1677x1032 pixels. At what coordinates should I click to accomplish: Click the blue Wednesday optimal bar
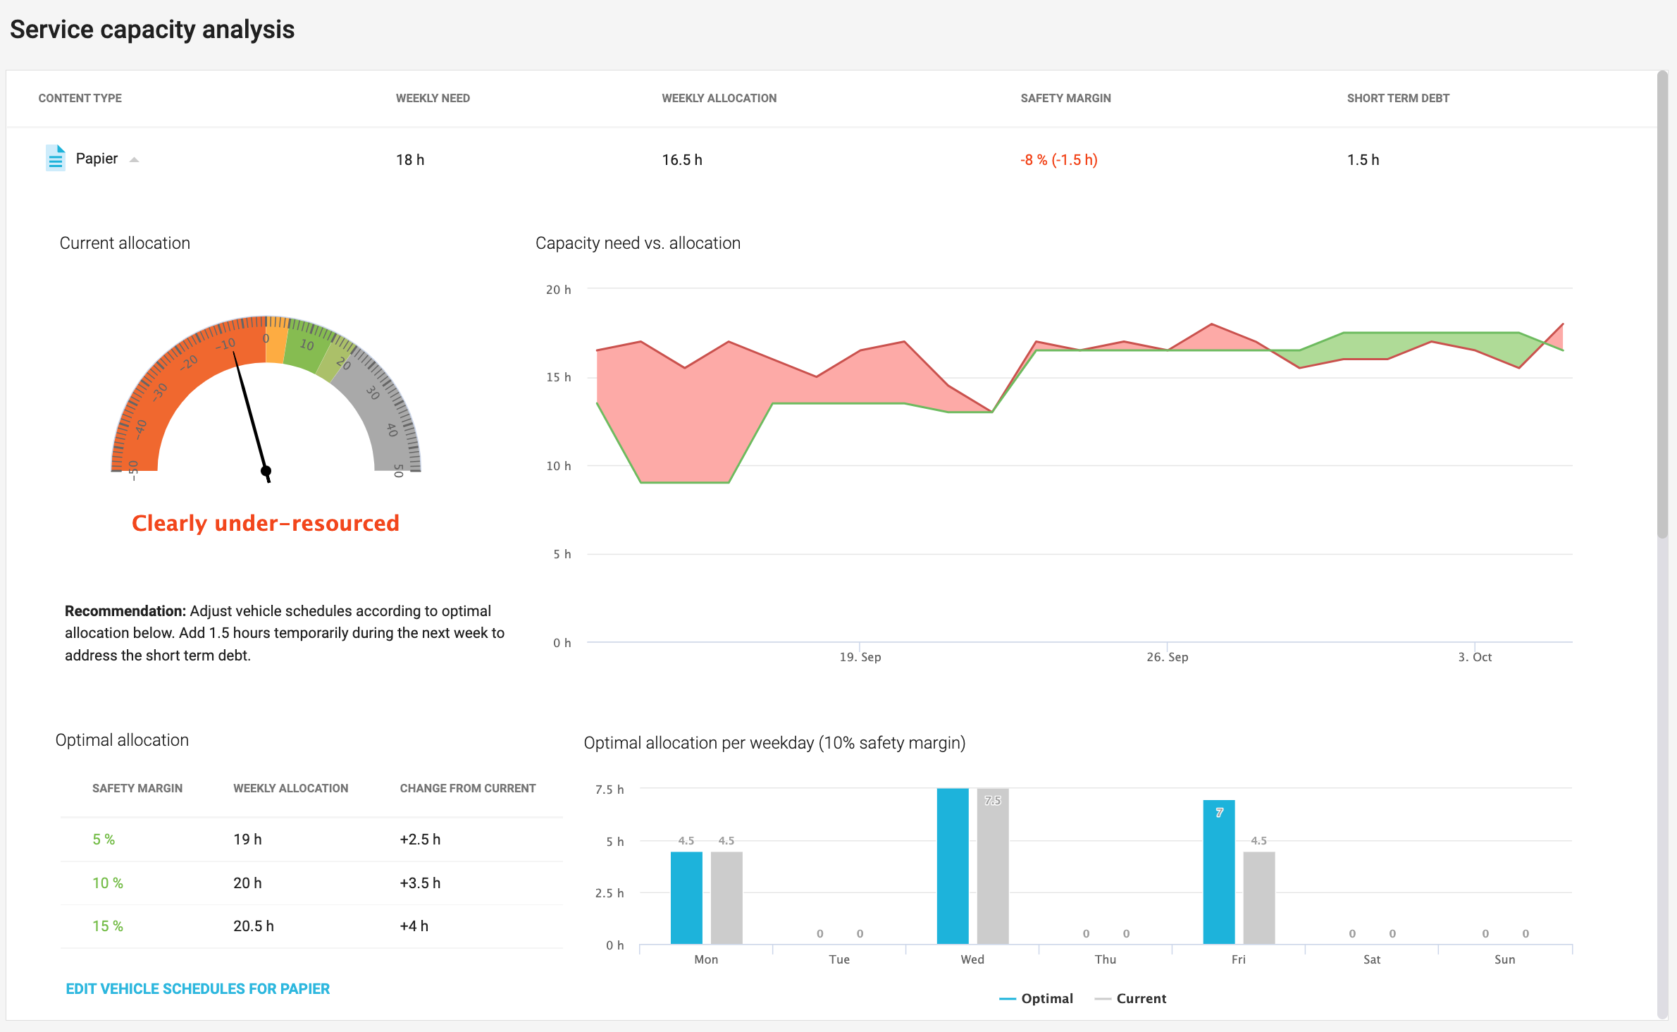pos(953,866)
